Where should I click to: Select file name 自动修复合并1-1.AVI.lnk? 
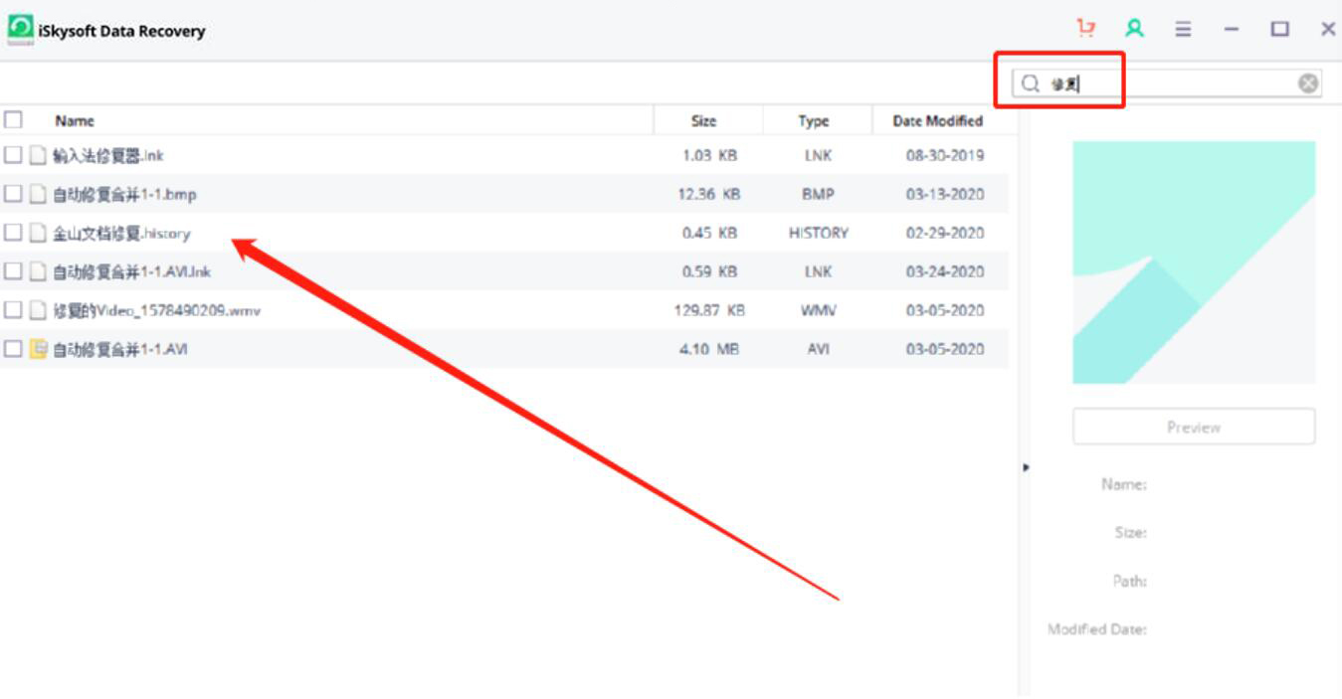[131, 272]
